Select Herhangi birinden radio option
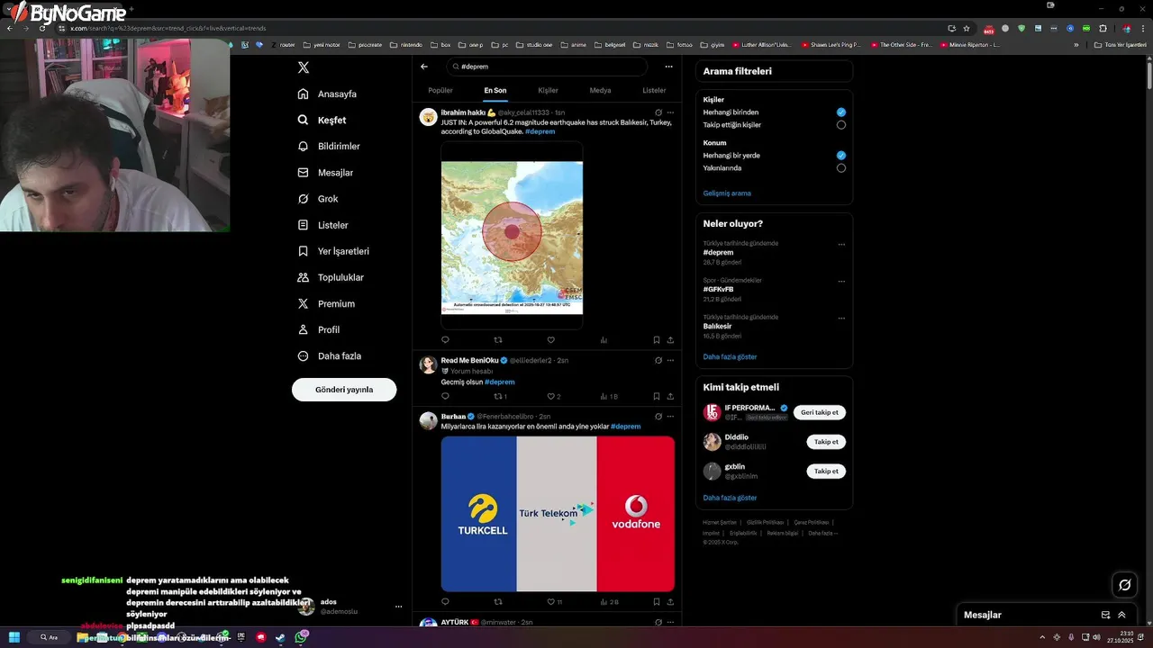The width and height of the screenshot is (1153, 648). 840,112
